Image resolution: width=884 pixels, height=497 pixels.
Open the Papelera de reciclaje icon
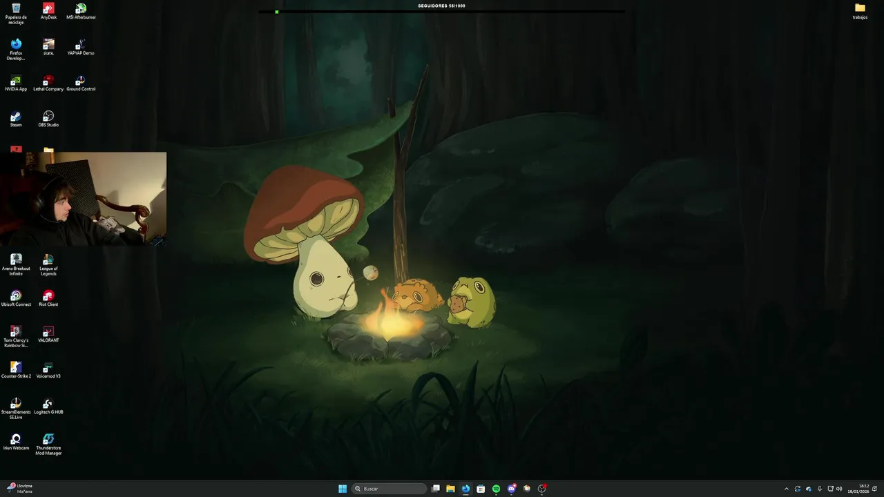16,13
